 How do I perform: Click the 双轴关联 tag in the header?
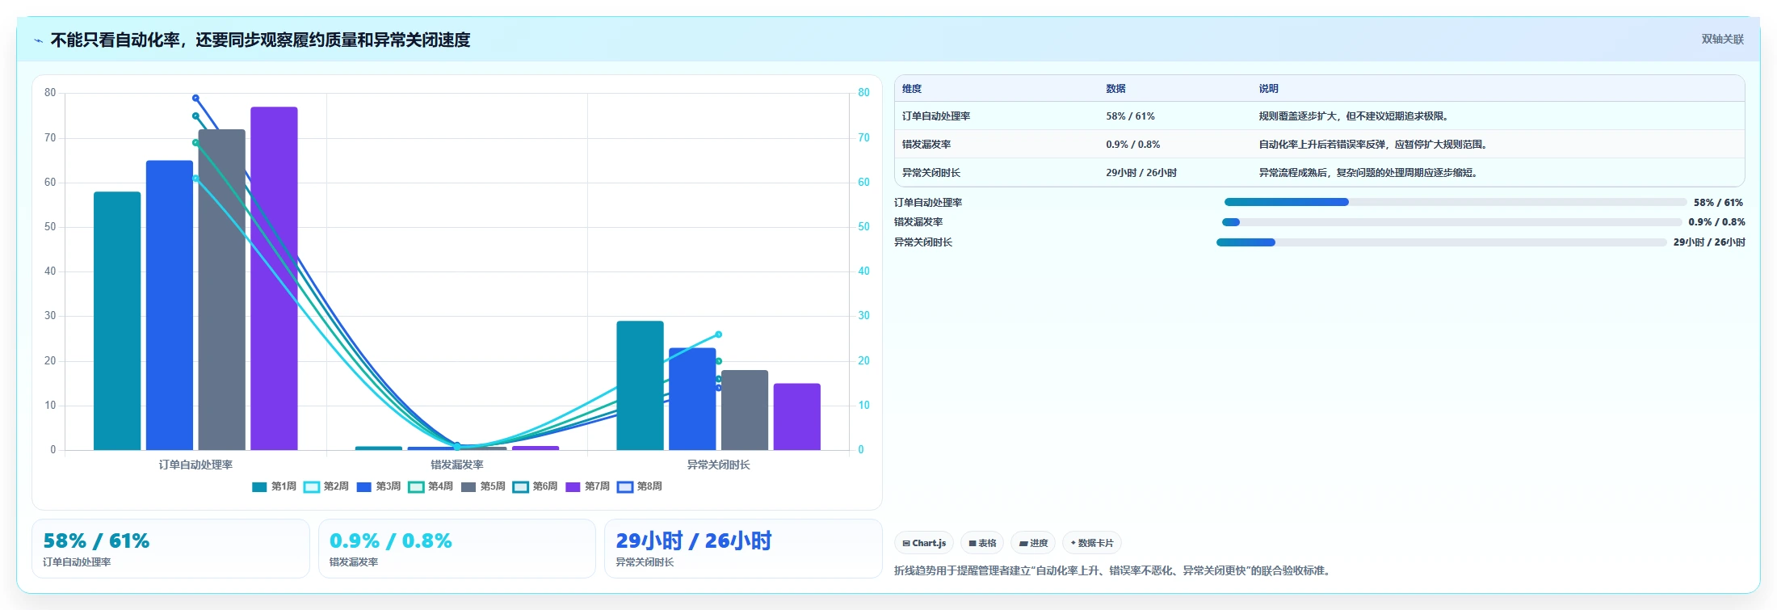(1722, 39)
